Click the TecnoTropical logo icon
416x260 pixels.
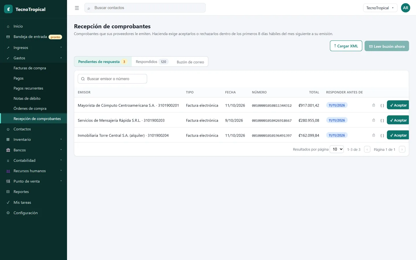click(x=8, y=9)
